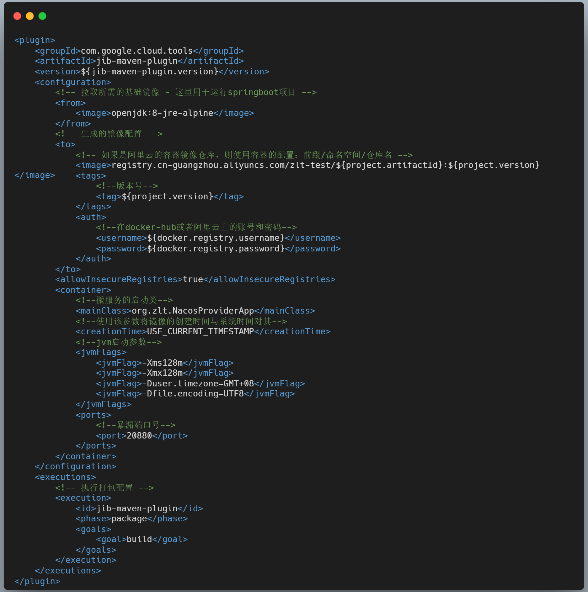Screen dimensions: 588x592
Task: Click the password placeholder ${docker.registry.password}
Action: (x=215, y=248)
